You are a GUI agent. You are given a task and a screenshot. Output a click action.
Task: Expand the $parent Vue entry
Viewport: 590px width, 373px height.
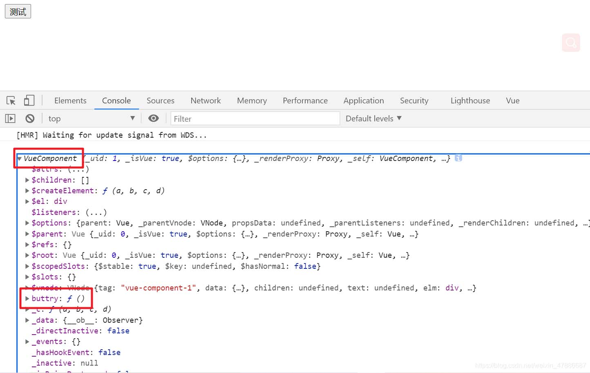click(27, 234)
